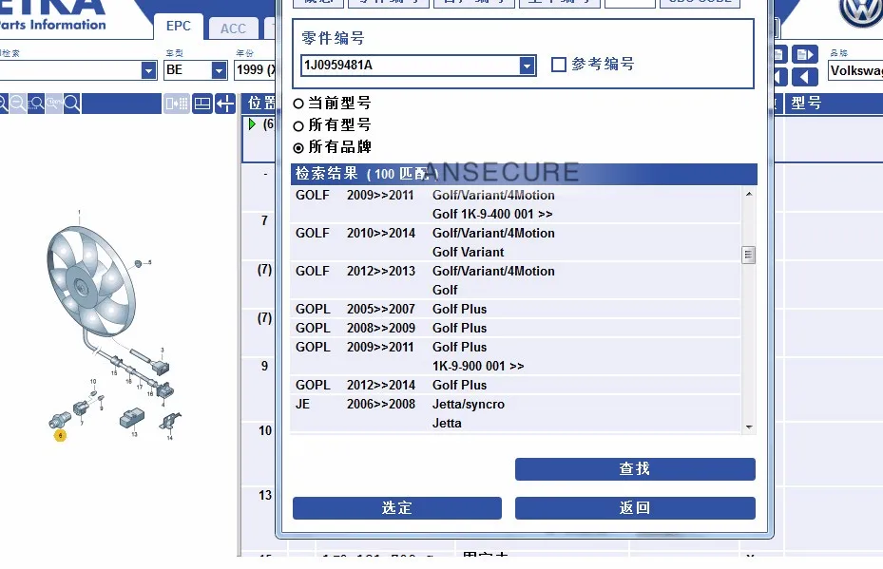Click the green triangle row marker
This screenshot has width=883, height=569.
[252, 123]
